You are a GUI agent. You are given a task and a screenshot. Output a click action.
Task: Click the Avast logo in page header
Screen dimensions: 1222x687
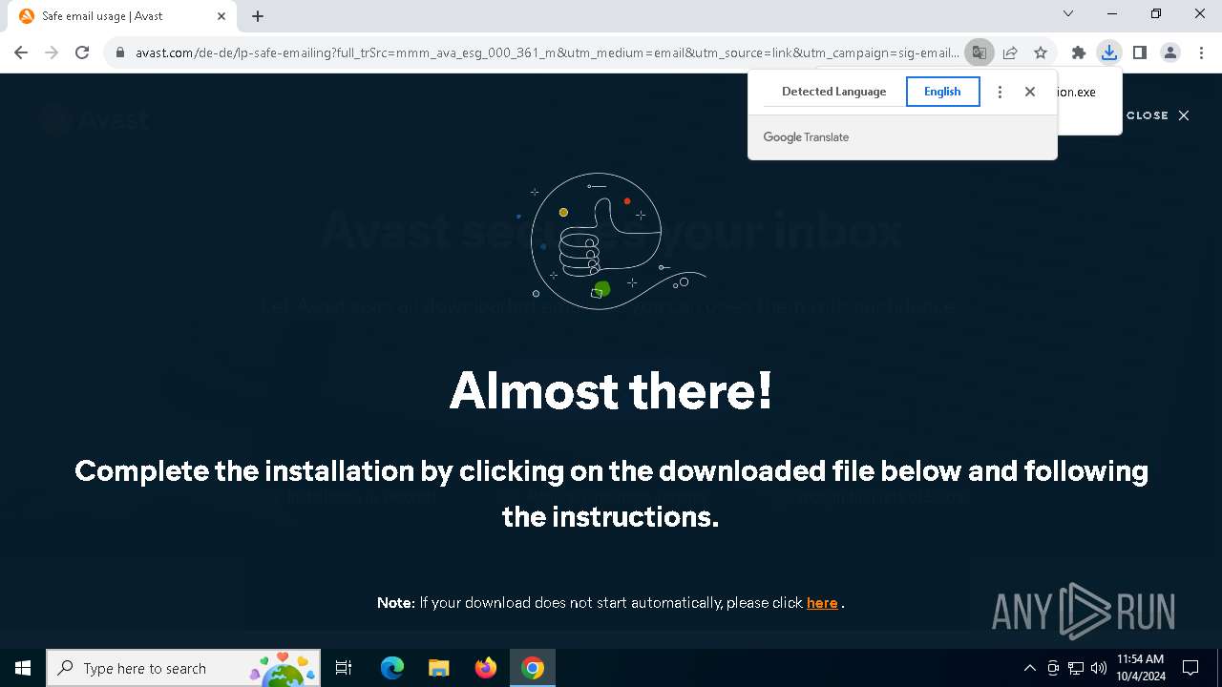coord(95,120)
